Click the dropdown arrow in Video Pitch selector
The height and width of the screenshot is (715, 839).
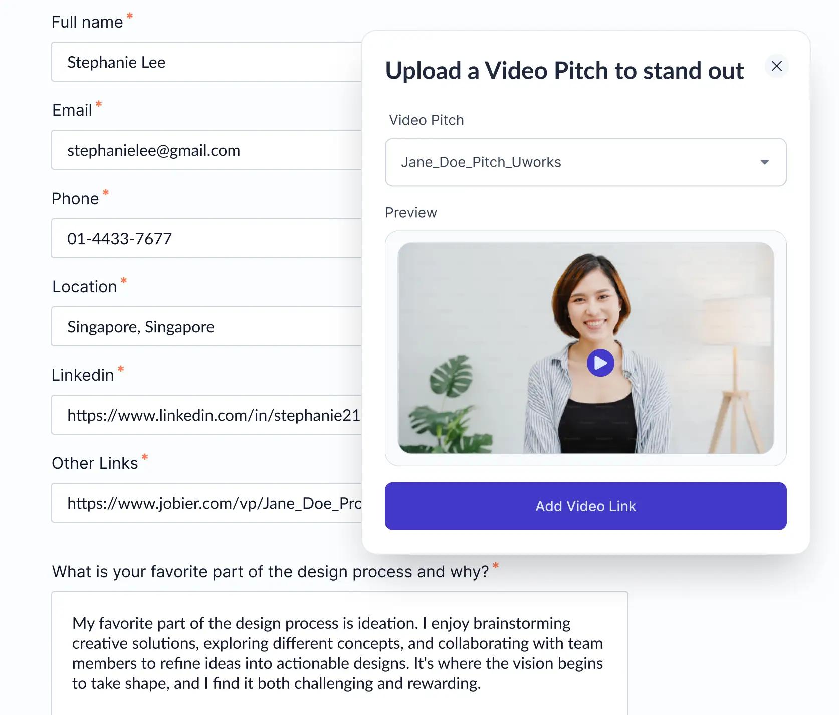point(764,162)
